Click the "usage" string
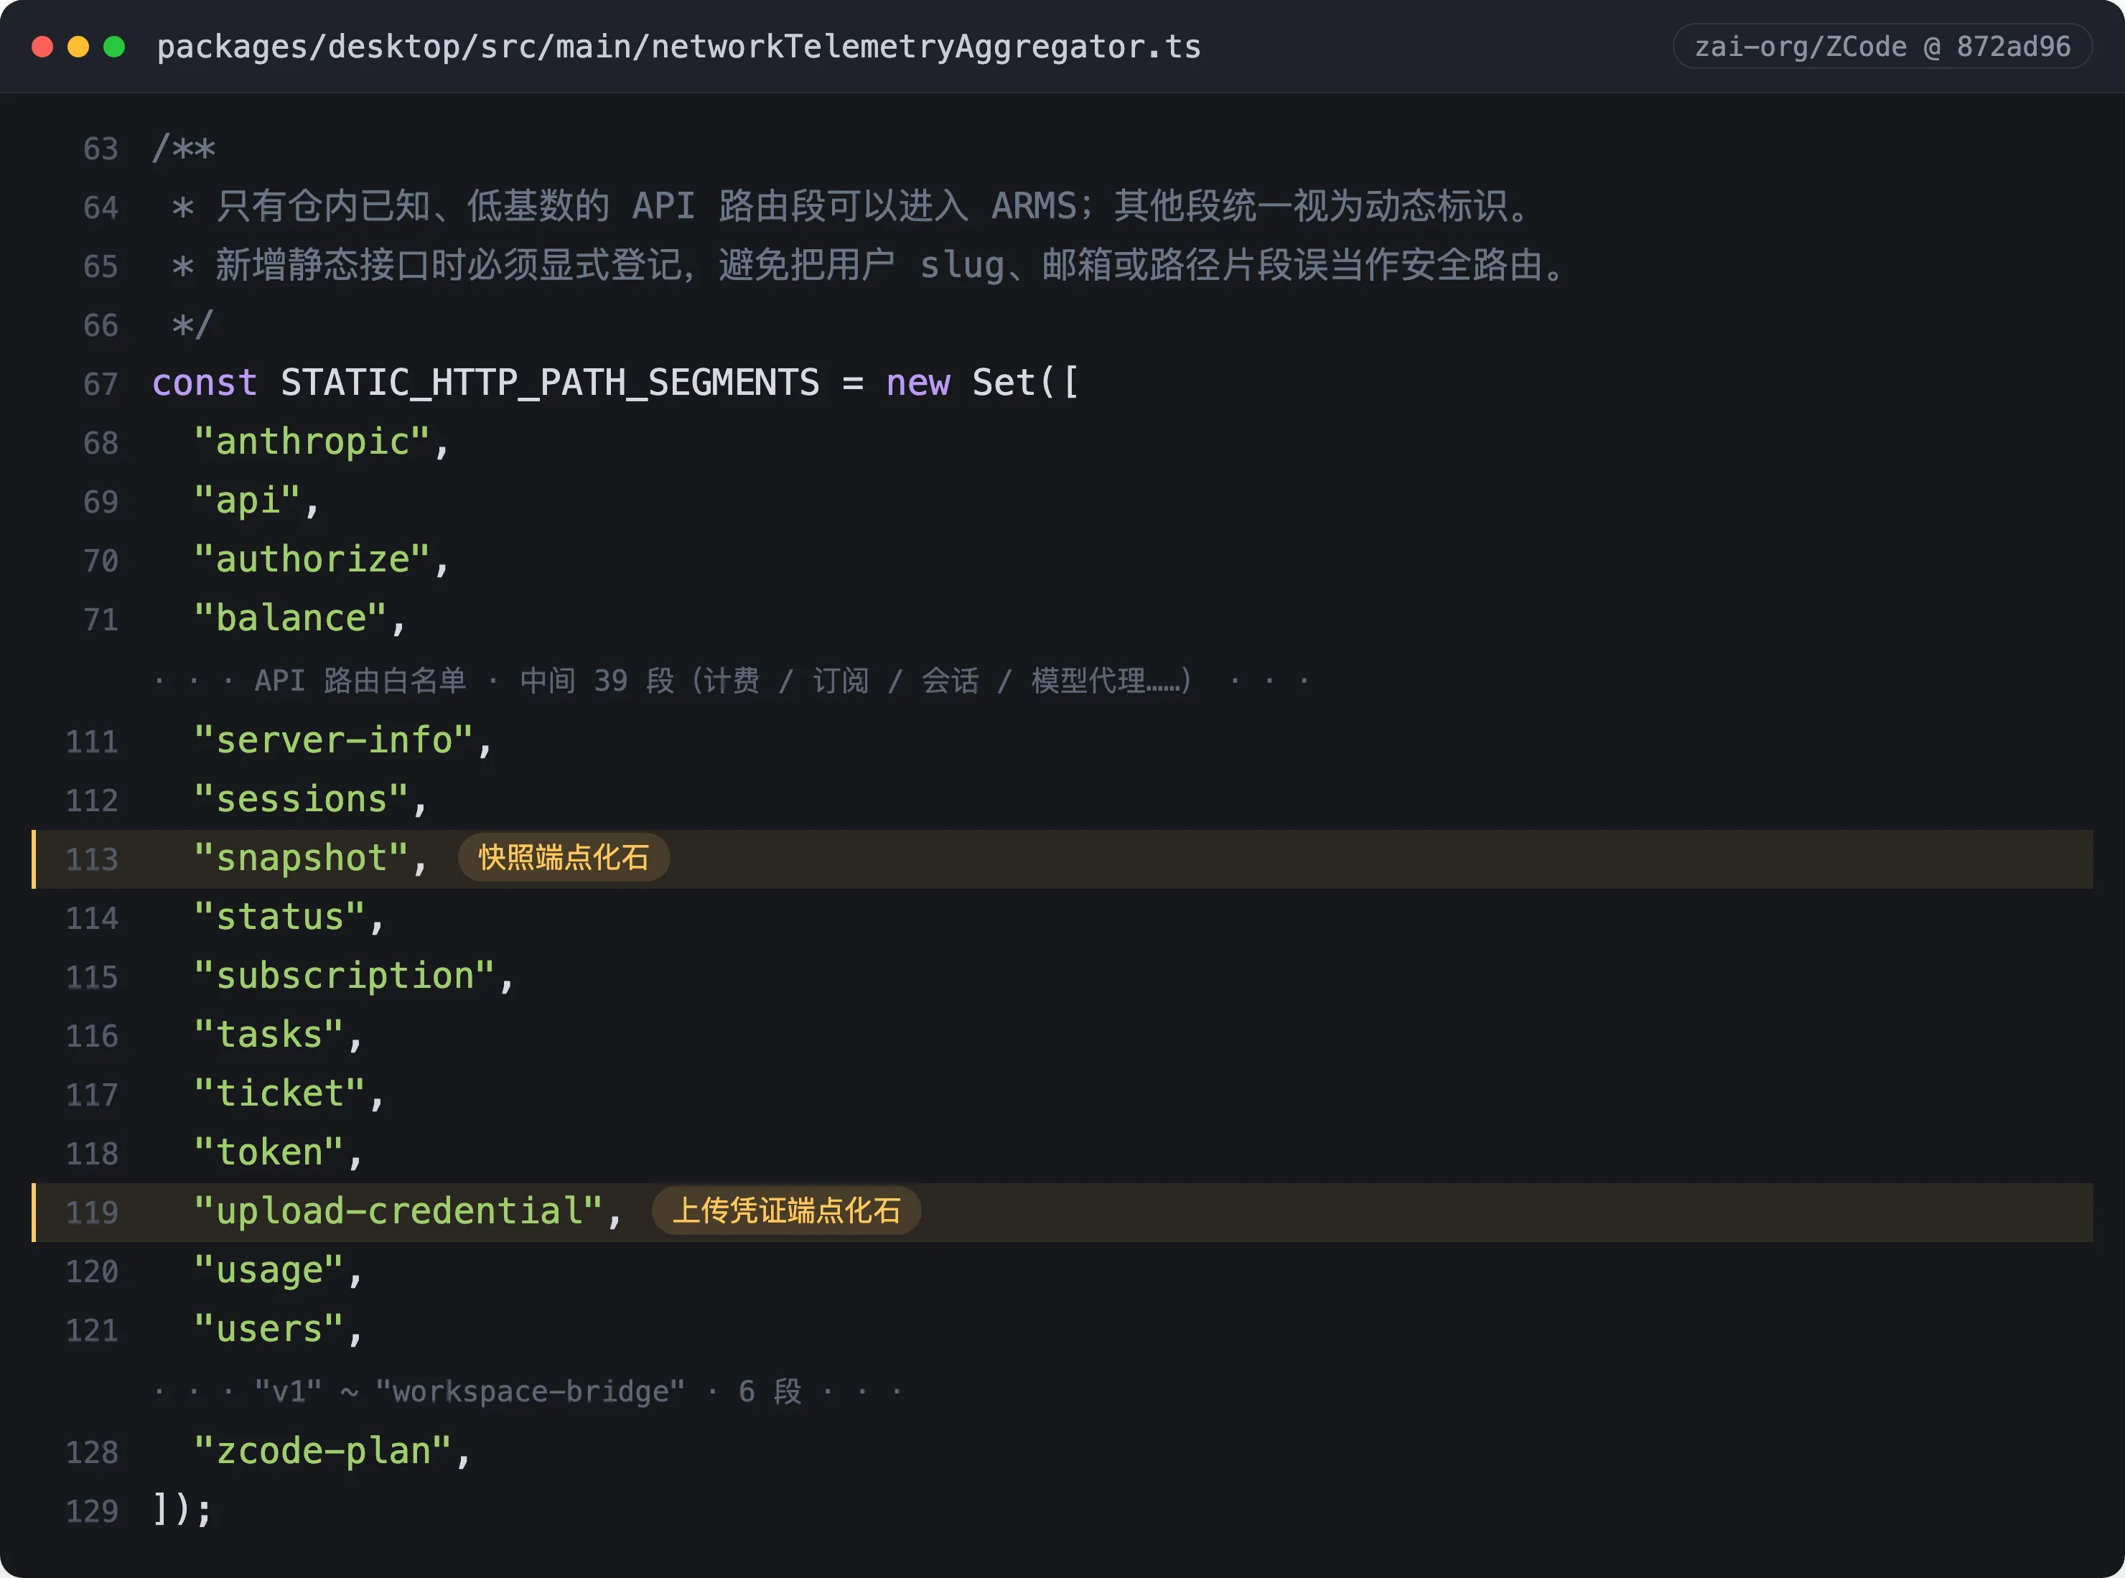 [268, 1271]
